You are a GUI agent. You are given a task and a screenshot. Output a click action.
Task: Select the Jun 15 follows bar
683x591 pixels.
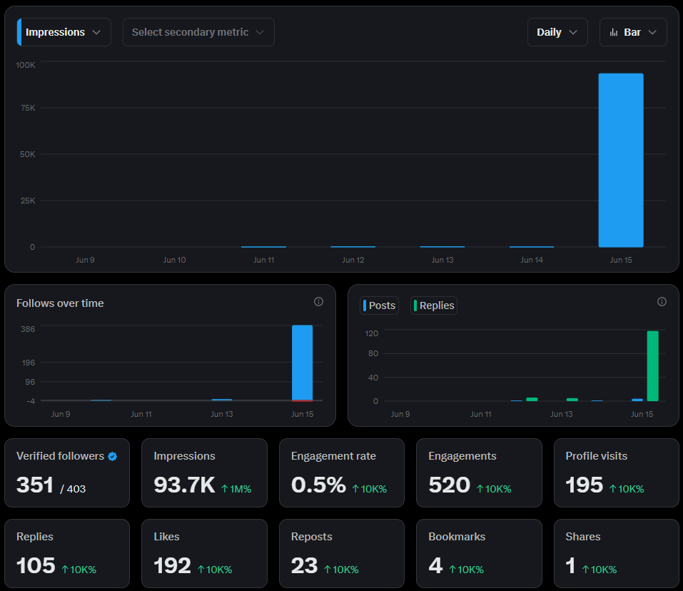tap(303, 363)
